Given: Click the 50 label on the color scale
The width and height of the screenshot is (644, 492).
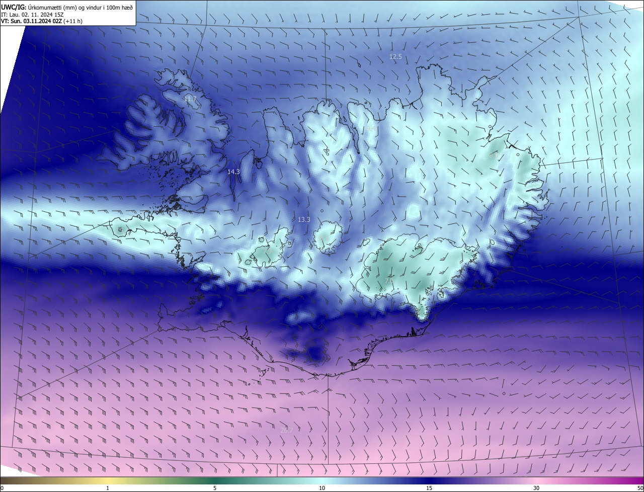Looking at the screenshot, I should (640, 488).
